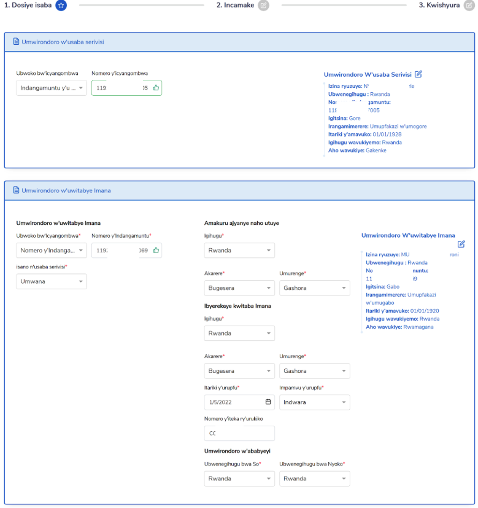The image size is (478, 508).
Task: Click document icon in Umwirondoro w'uwitabye Imana header
Action: pos(16,190)
